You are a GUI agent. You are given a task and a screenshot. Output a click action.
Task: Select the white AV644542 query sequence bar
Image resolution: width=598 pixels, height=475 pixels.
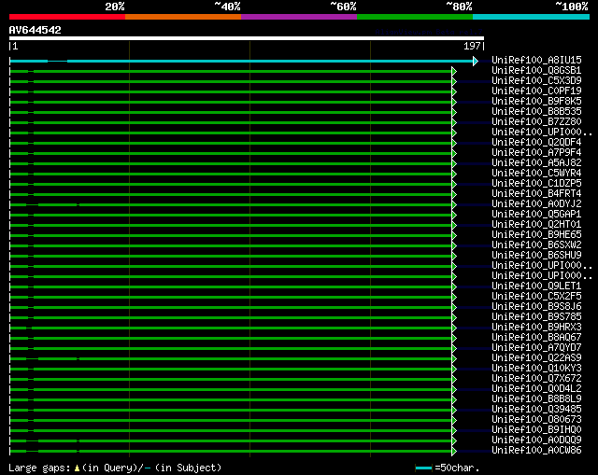(247, 38)
